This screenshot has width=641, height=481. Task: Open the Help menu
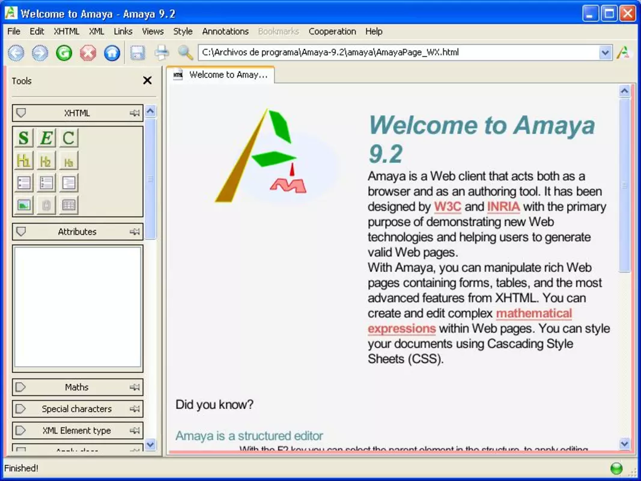pyautogui.click(x=374, y=31)
